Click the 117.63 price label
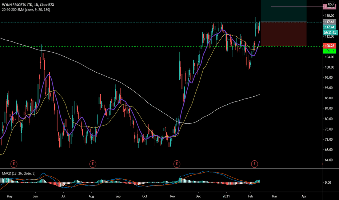This screenshot has width=339, height=200. pos(330,22)
